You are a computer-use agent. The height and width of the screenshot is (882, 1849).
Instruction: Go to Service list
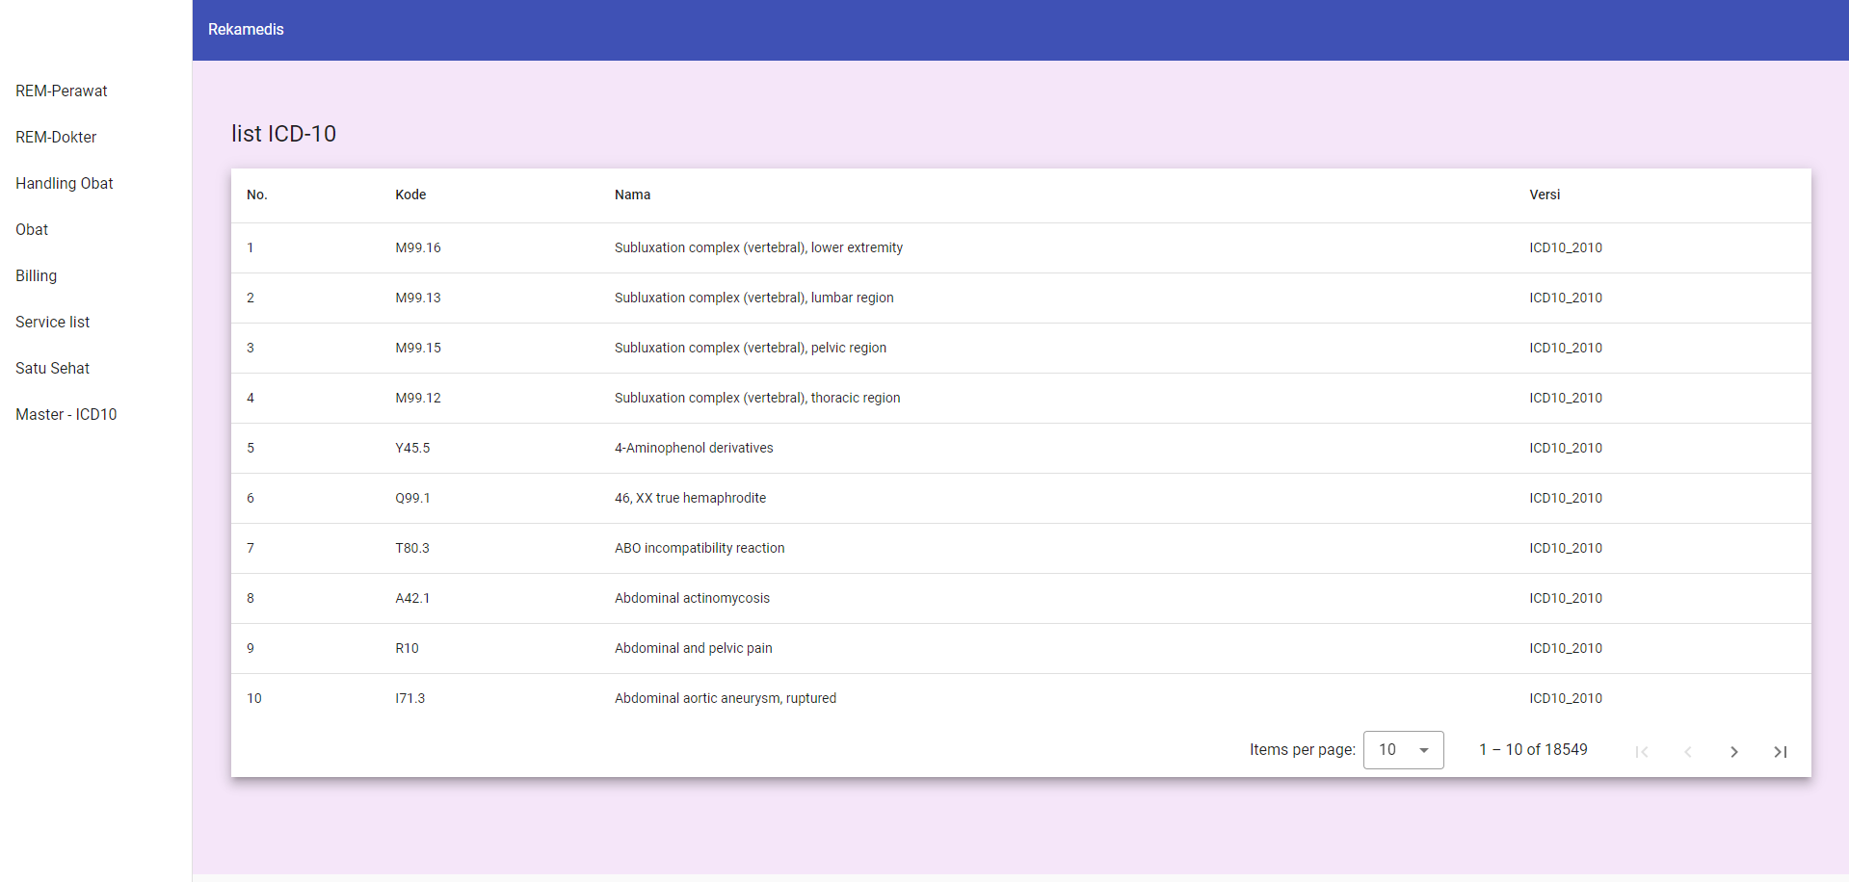coord(53,323)
